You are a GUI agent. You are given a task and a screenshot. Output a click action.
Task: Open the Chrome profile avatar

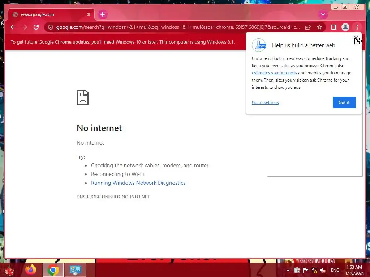click(345, 27)
